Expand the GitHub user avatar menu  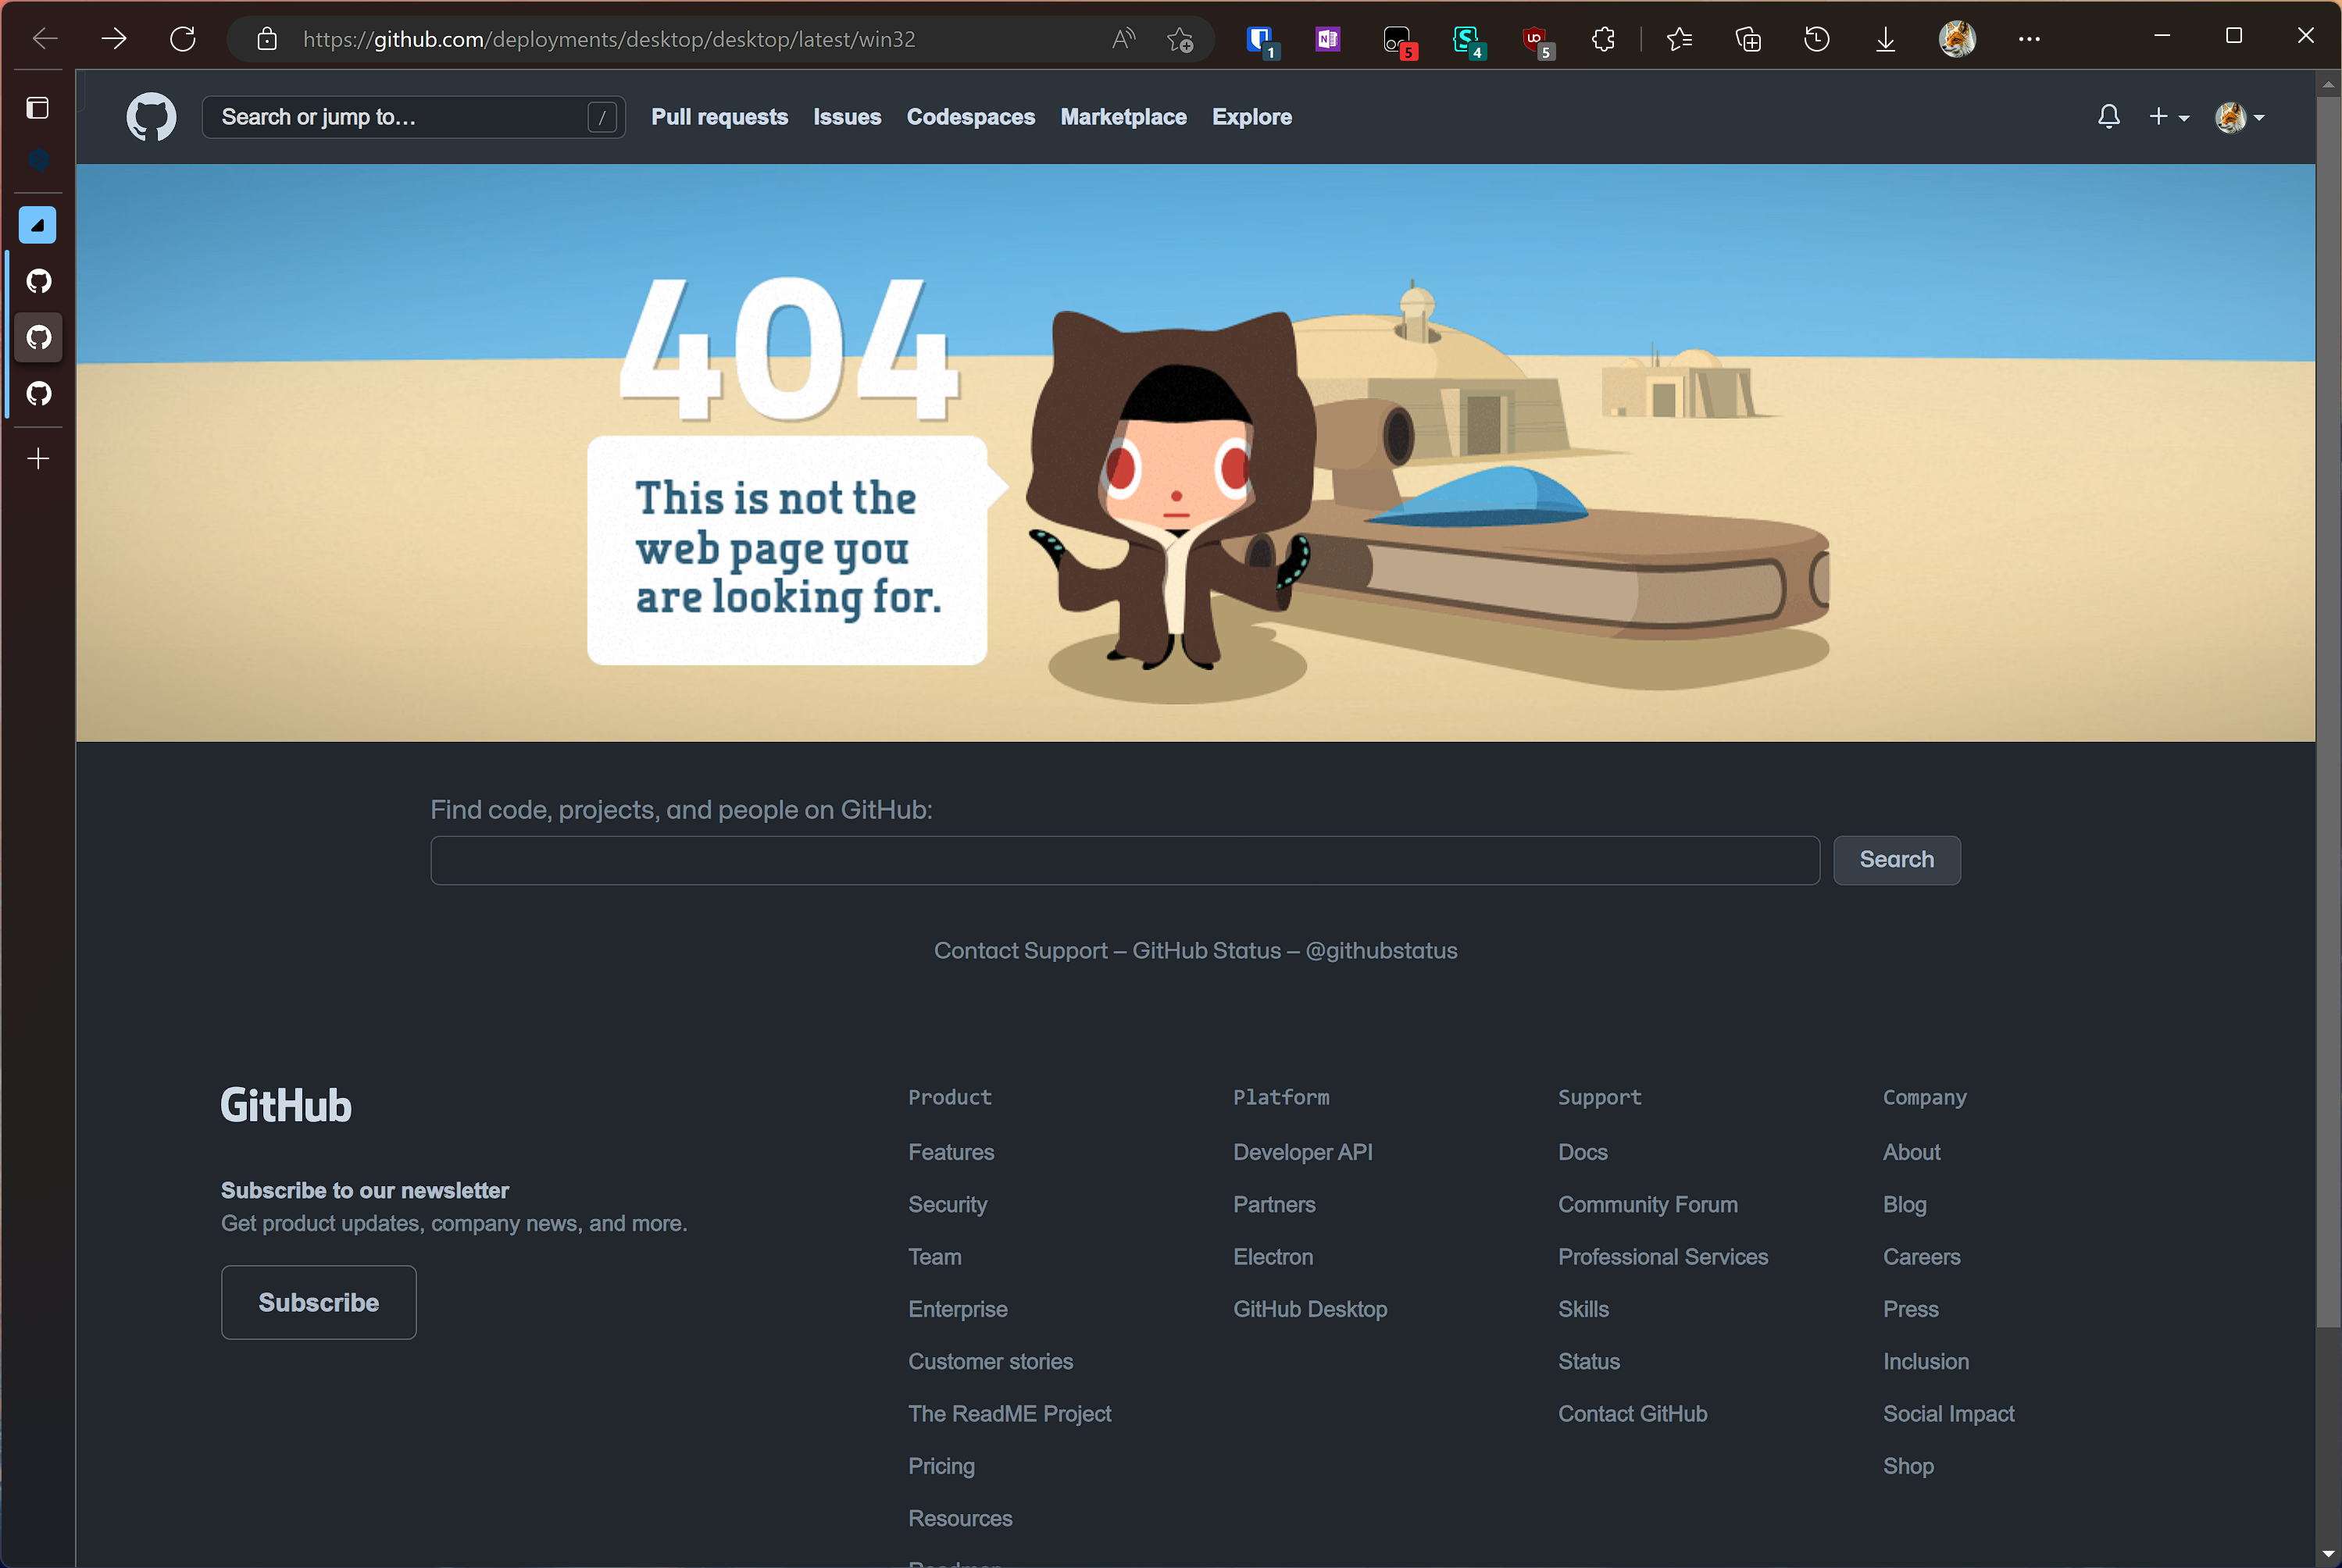2240,117
